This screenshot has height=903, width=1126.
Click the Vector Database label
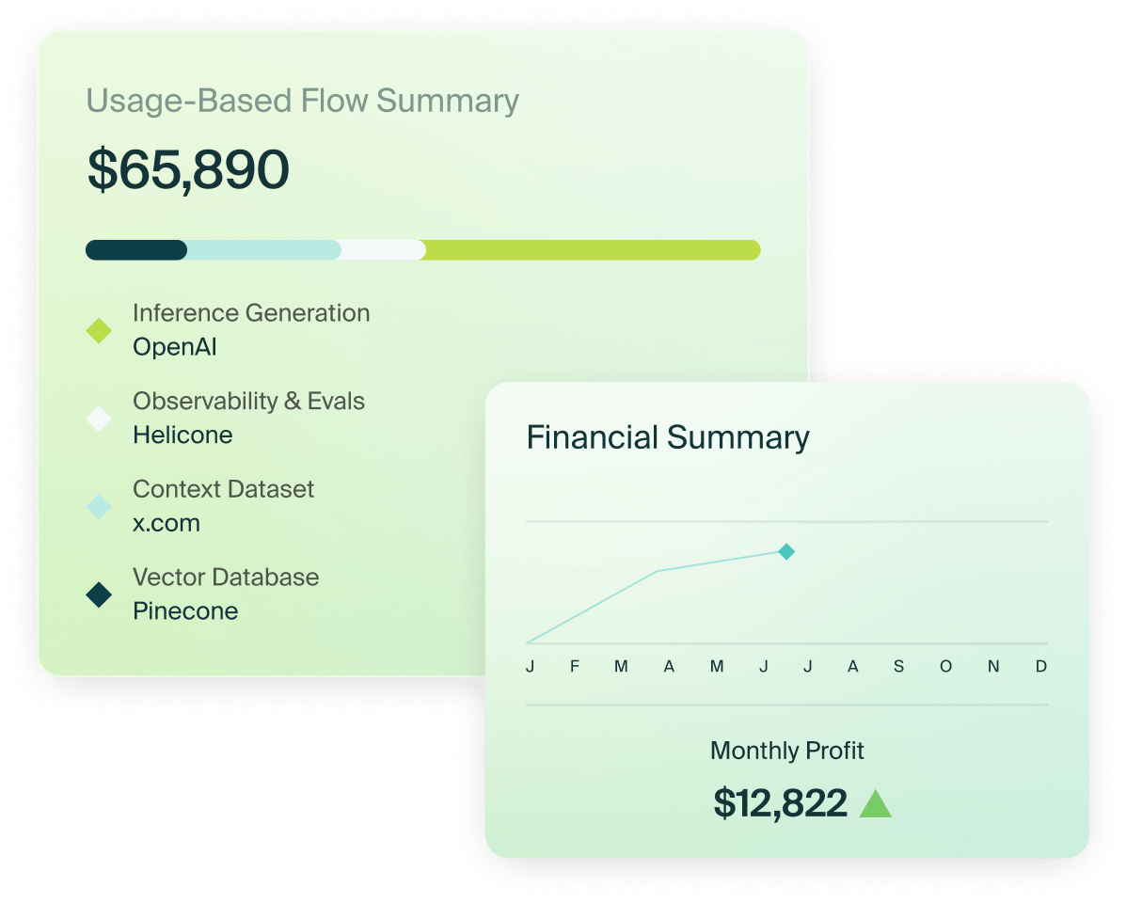pyautogui.click(x=226, y=578)
